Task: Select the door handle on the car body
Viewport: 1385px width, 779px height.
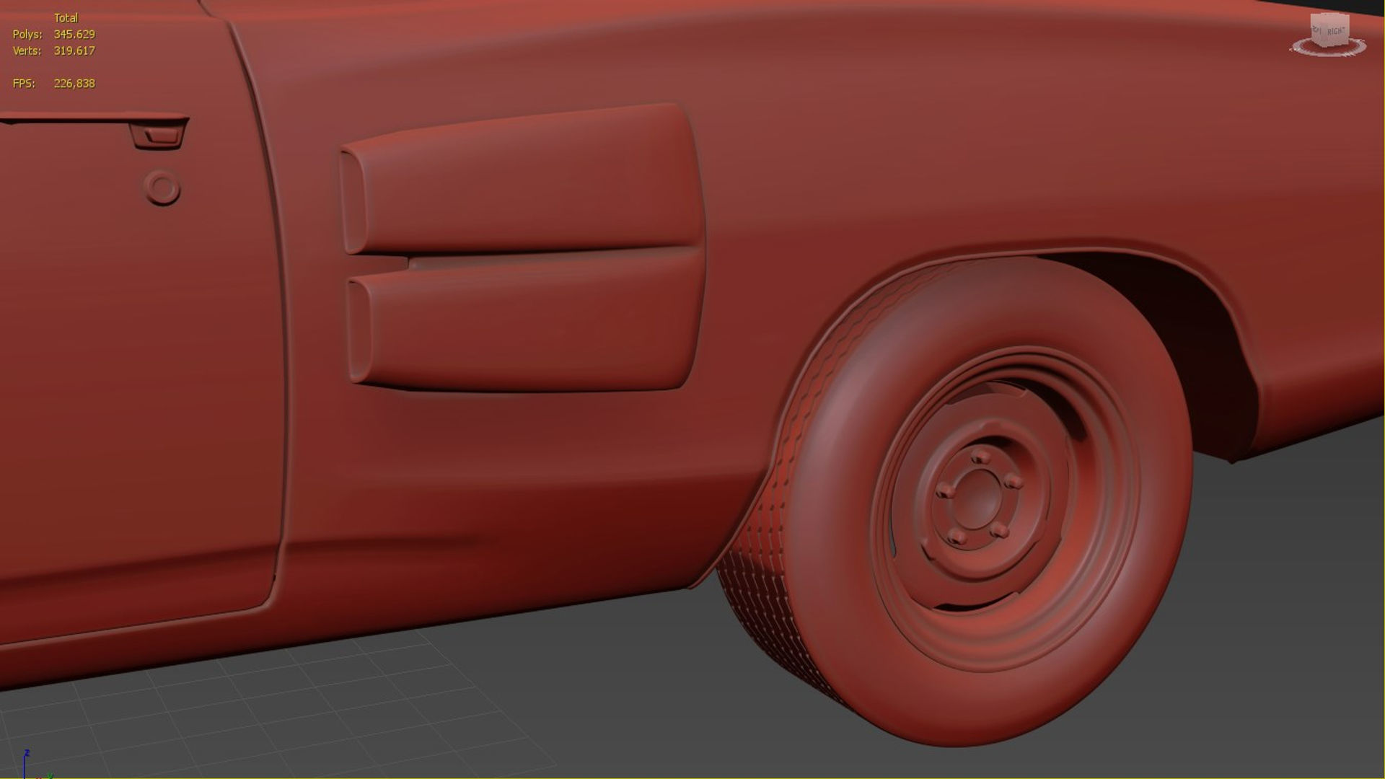Action: click(x=157, y=135)
